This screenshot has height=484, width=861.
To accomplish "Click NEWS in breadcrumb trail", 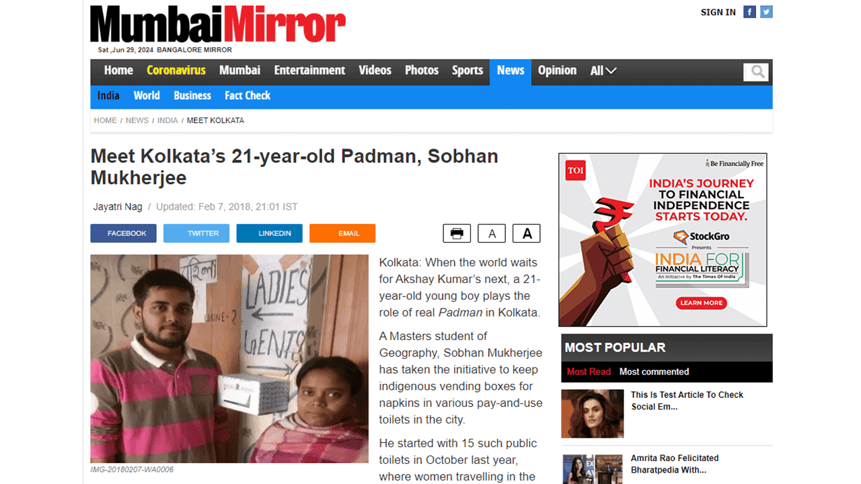I will click(137, 120).
